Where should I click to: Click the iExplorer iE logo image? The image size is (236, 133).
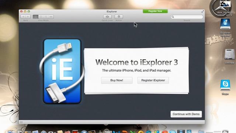coord(62,71)
